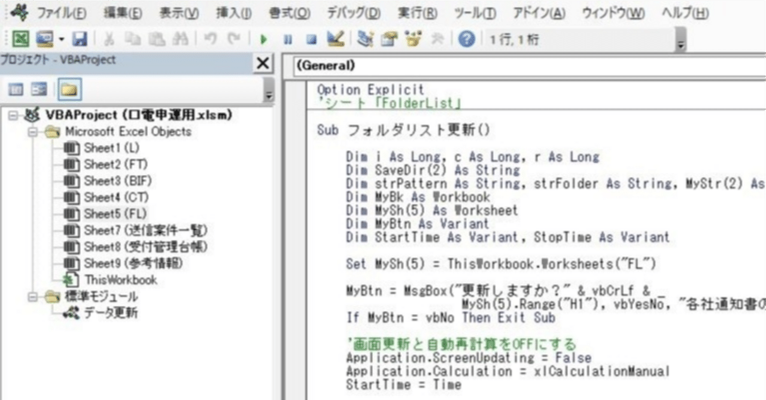The image size is (766, 400).
Task: Pause execution using the Break icon
Action: pyautogui.click(x=288, y=38)
